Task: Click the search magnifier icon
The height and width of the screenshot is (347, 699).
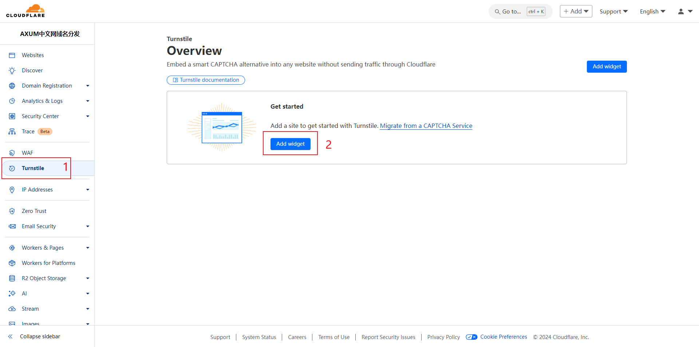Action: click(x=497, y=12)
